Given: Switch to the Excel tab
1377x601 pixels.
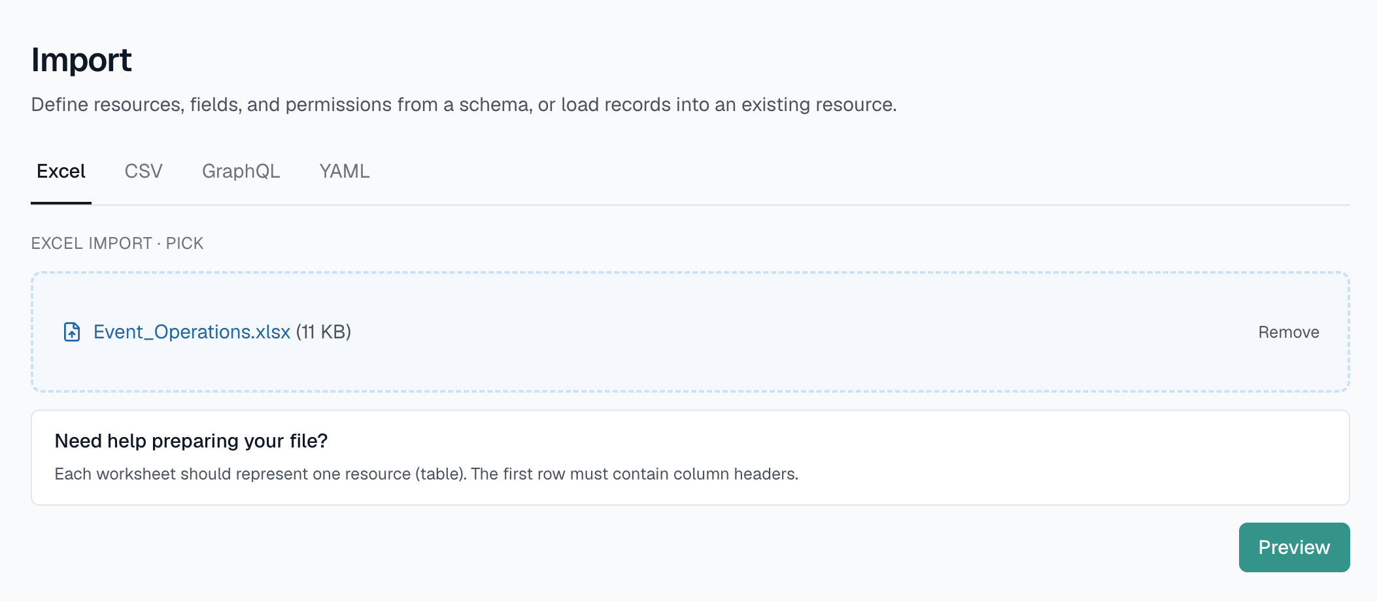Looking at the screenshot, I should click(x=61, y=171).
